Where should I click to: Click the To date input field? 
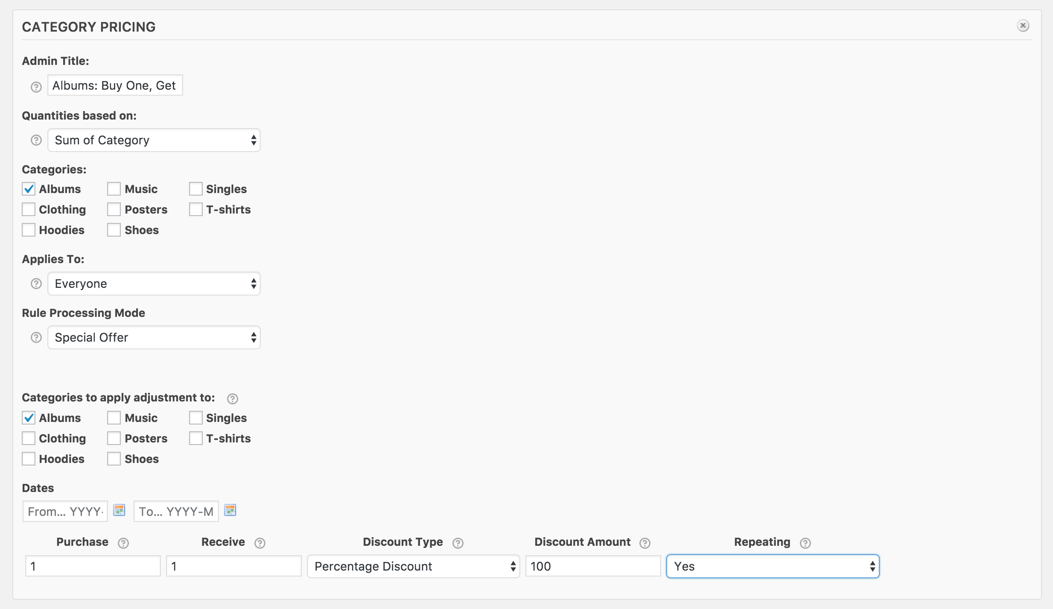tap(176, 511)
